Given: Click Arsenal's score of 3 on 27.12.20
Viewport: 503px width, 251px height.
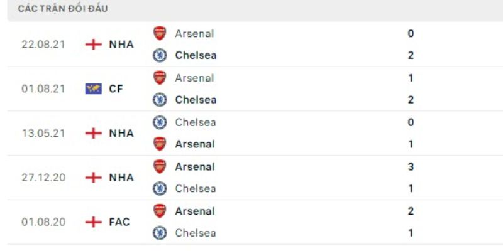Looking at the screenshot, I should (x=411, y=167).
